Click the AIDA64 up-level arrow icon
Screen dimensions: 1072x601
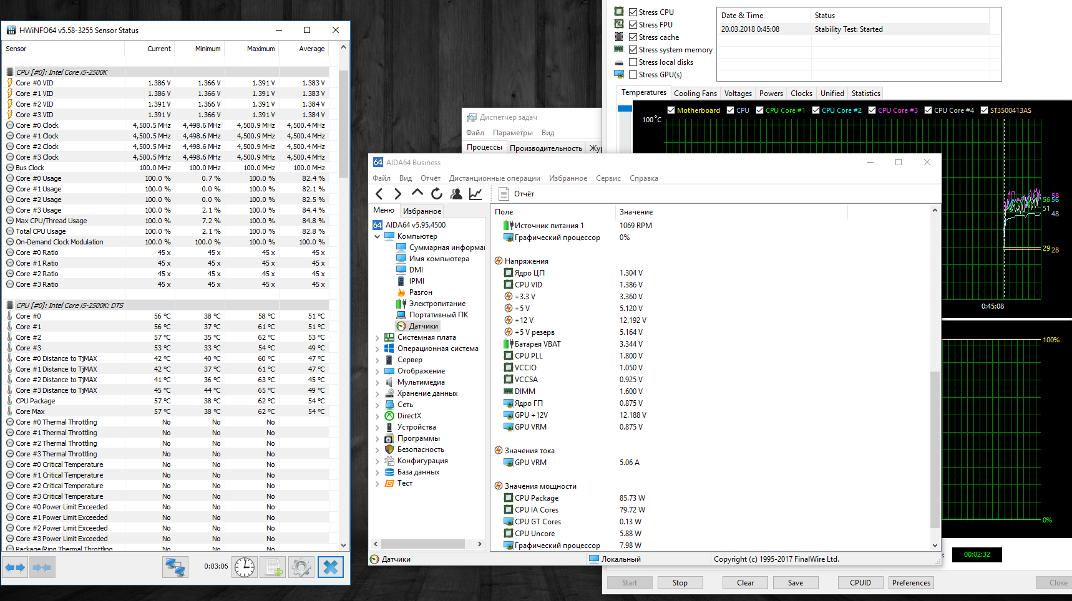[417, 193]
